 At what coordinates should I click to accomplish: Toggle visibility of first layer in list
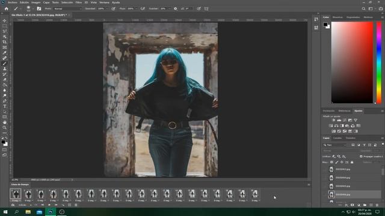pyautogui.click(x=325, y=169)
